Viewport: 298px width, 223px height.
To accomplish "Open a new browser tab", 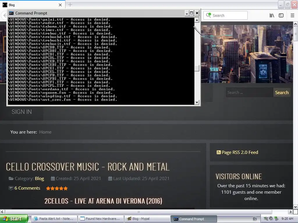I will 70,5.
